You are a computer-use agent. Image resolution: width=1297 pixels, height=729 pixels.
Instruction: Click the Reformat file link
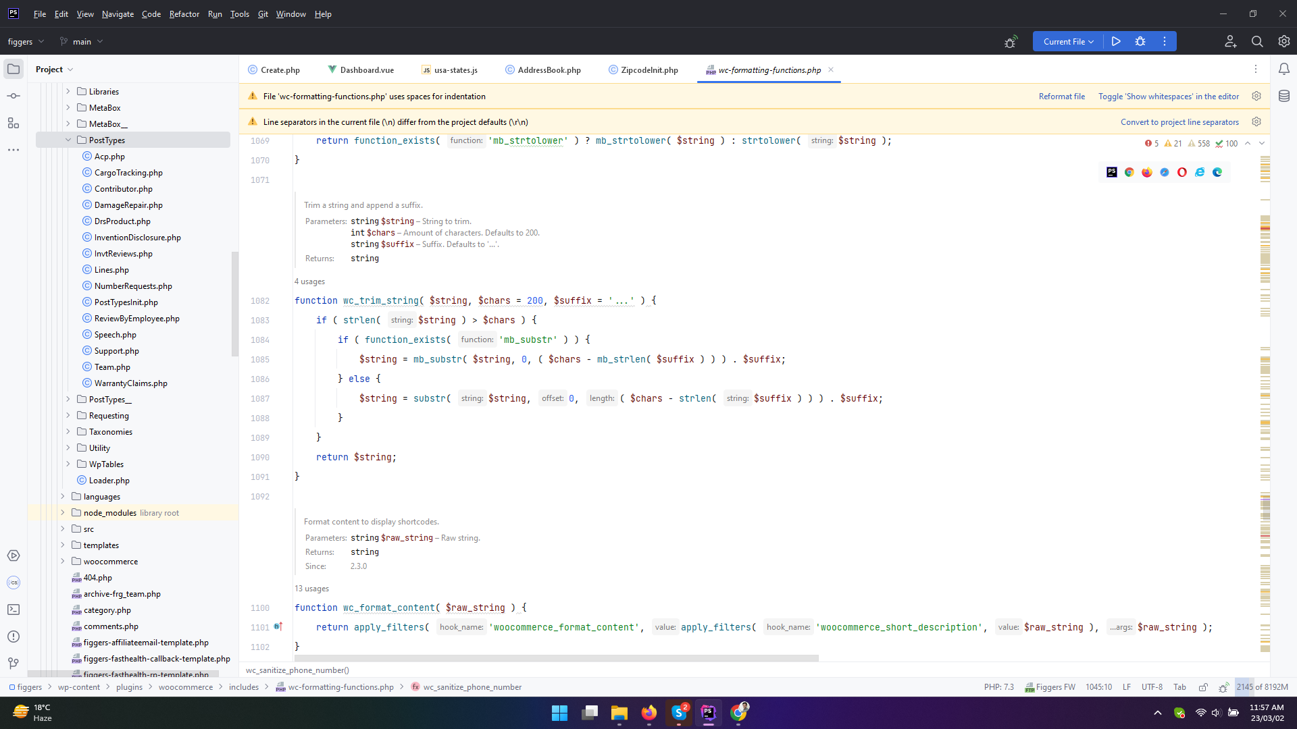(1061, 97)
